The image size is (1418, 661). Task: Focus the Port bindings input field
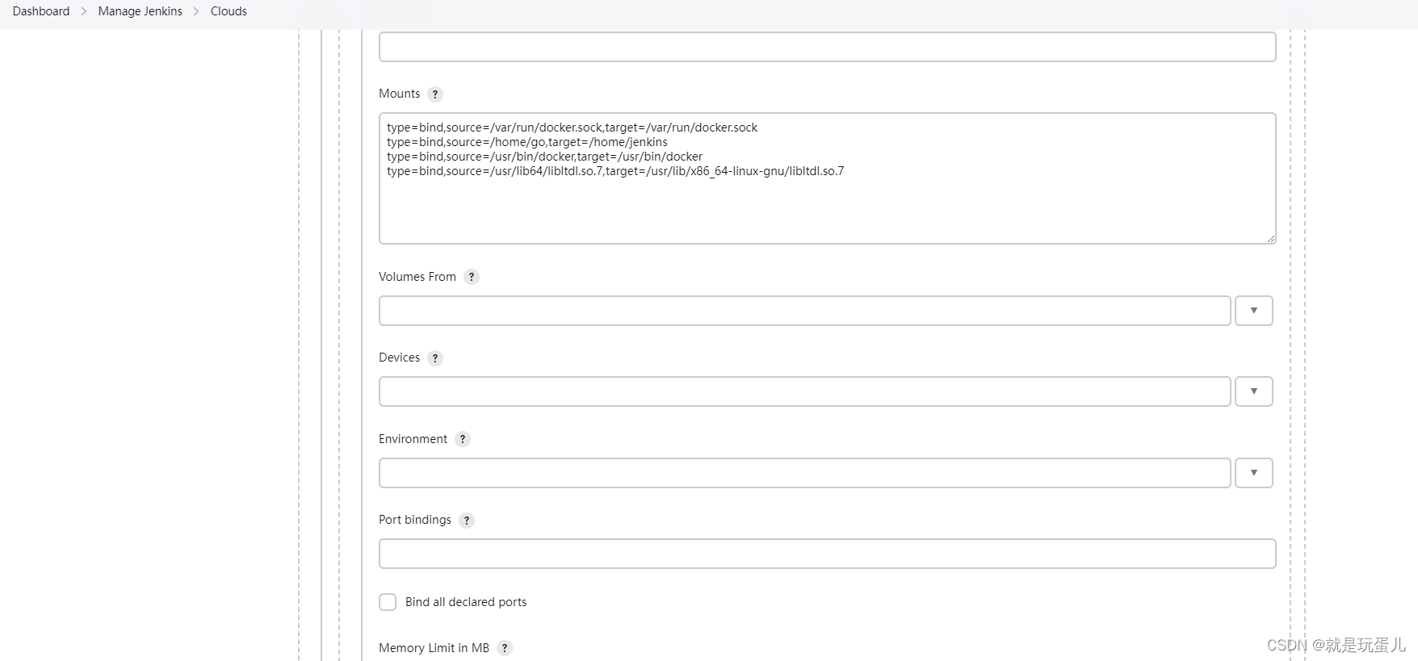(x=827, y=554)
